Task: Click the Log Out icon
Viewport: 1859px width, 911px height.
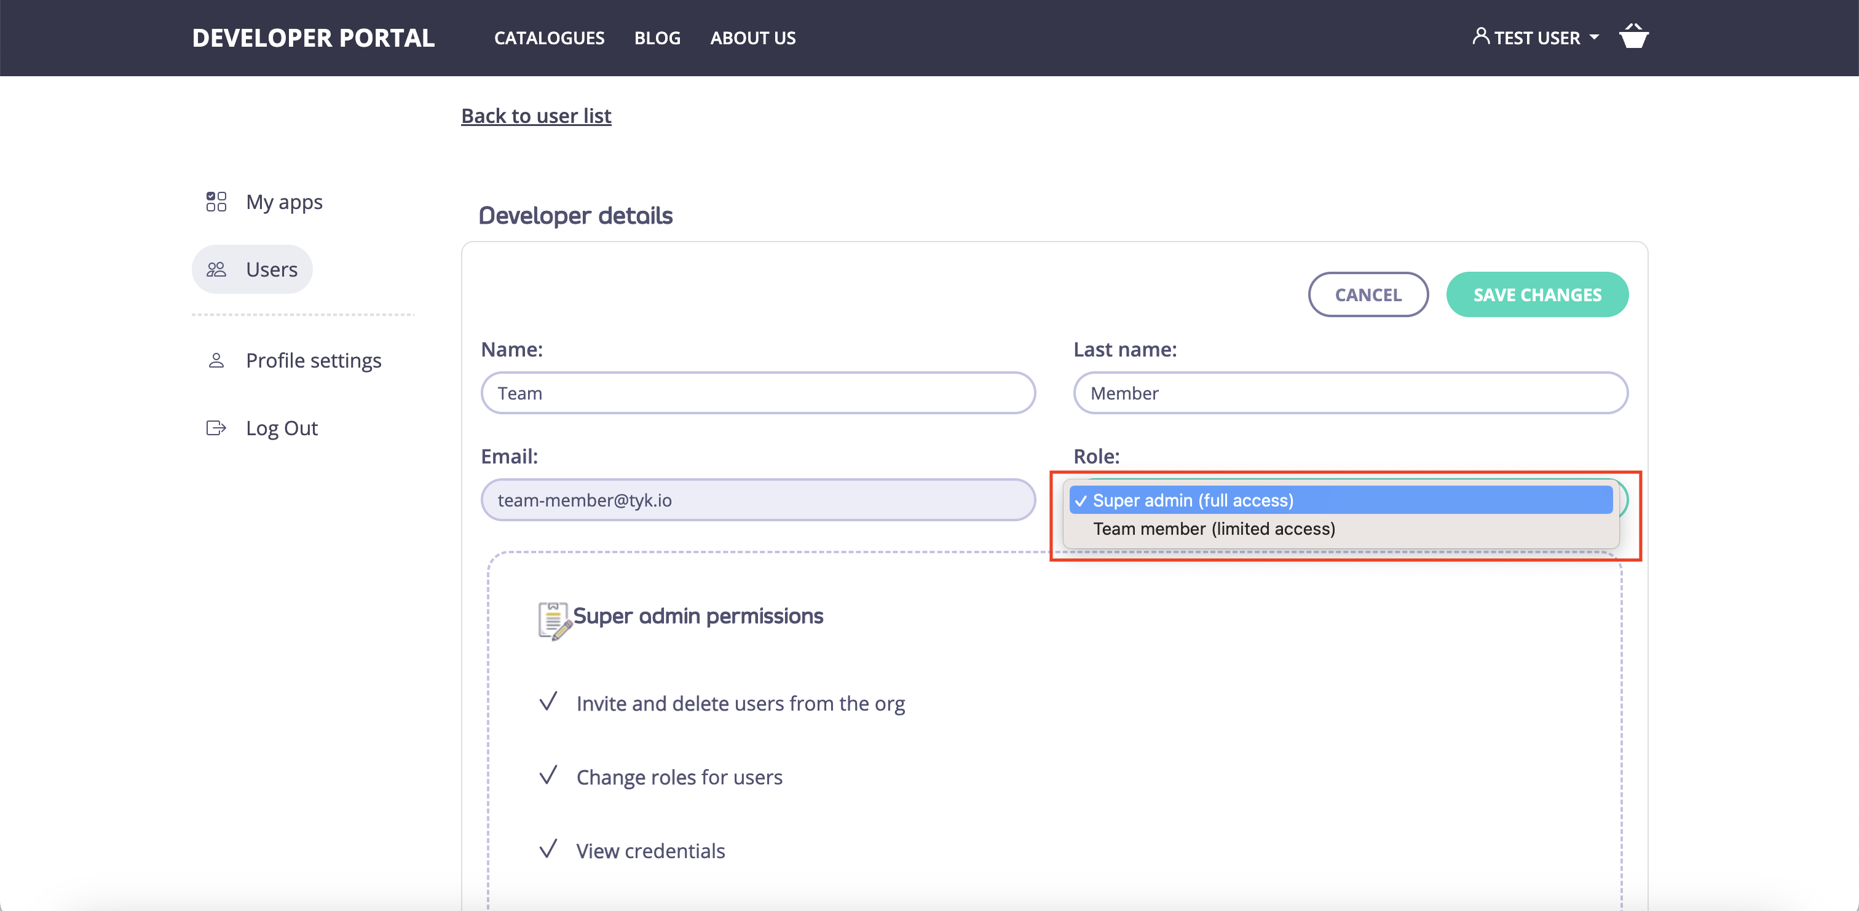Action: pyautogui.click(x=215, y=427)
